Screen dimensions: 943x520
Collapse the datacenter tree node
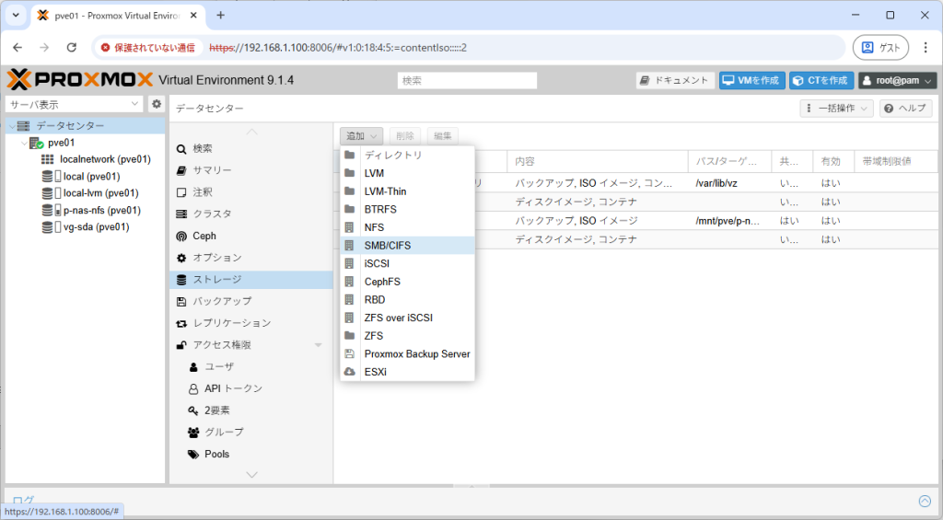(x=12, y=126)
